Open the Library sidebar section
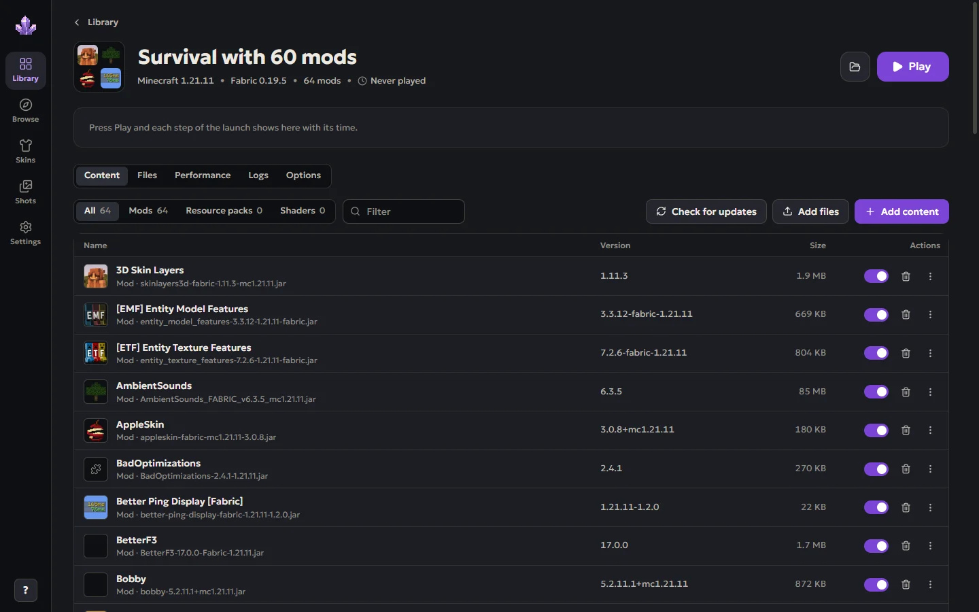The height and width of the screenshot is (612, 979). click(26, 70)
